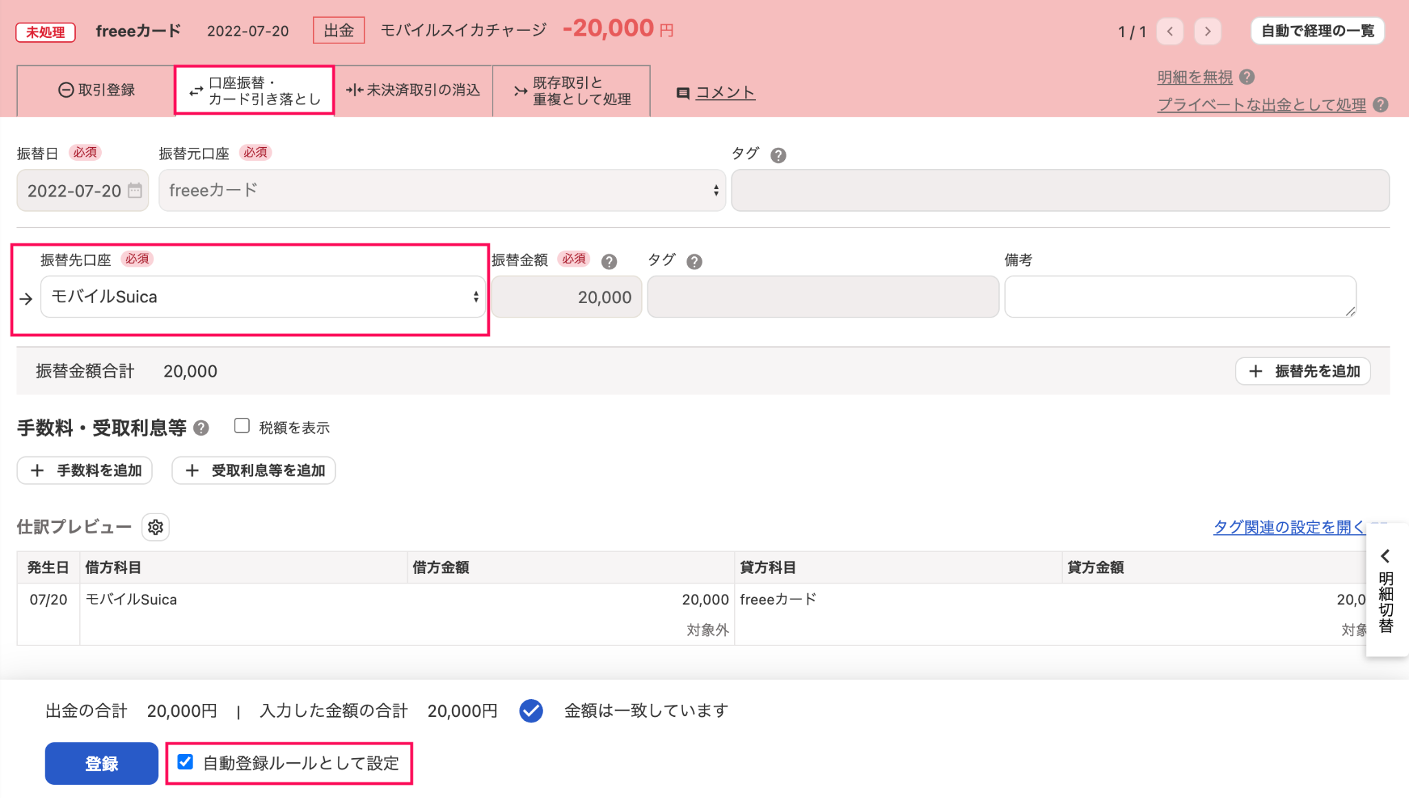This screenshot has width=1409, height=798.
Task: Open 既存取引と重複として処理 tab
Action: tap(572, 90)
